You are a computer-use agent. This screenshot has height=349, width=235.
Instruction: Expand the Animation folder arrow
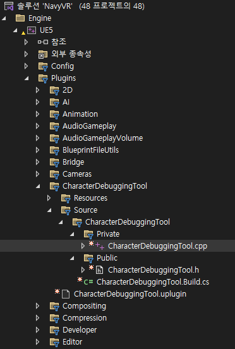tap(37, 114)
